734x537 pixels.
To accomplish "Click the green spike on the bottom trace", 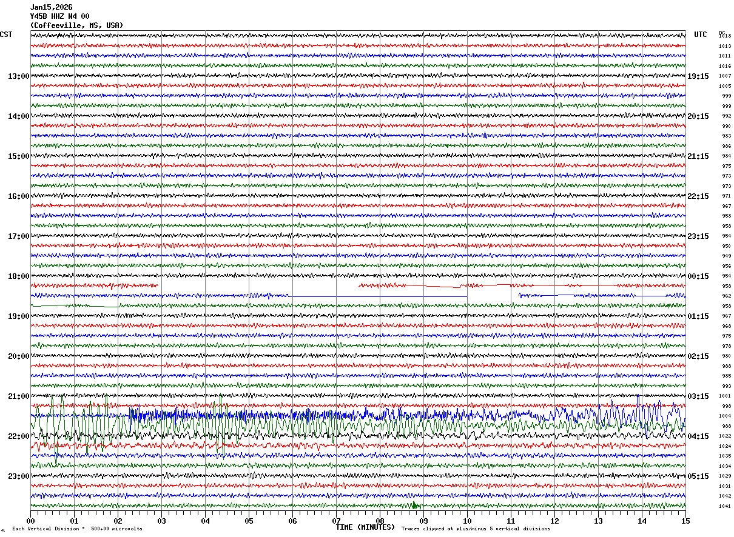I will [414, 505].
